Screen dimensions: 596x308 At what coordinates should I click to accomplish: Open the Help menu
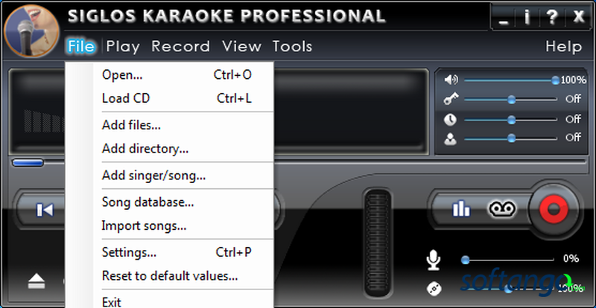564,46
